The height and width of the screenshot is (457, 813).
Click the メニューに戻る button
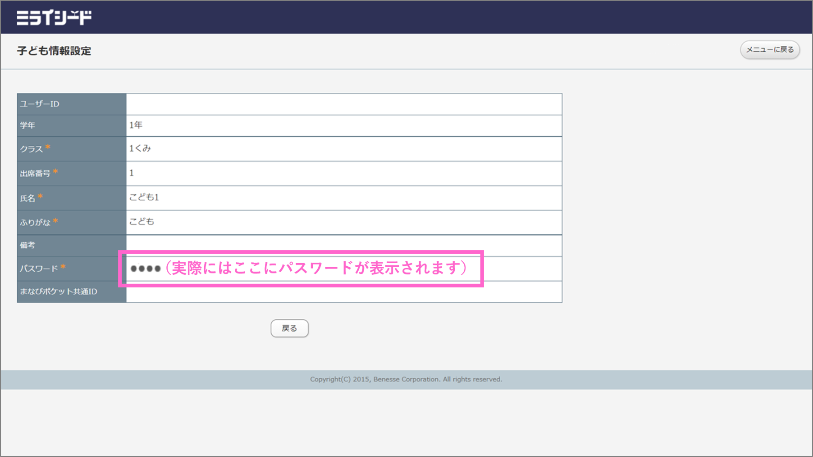(770, 49)
